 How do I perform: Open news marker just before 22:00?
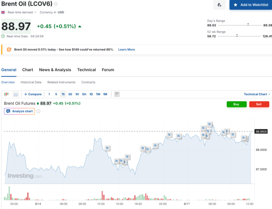155,146
